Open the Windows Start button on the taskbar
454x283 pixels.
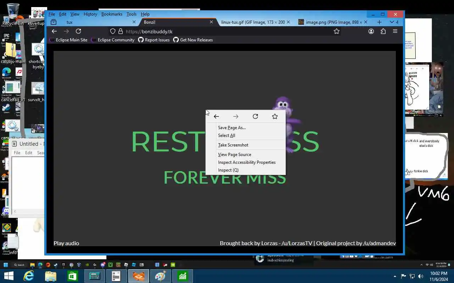(8, 276)
